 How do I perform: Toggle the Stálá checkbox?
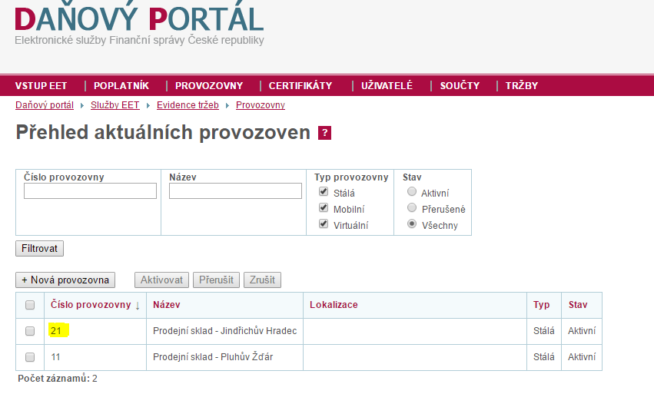tap(324, 192)
